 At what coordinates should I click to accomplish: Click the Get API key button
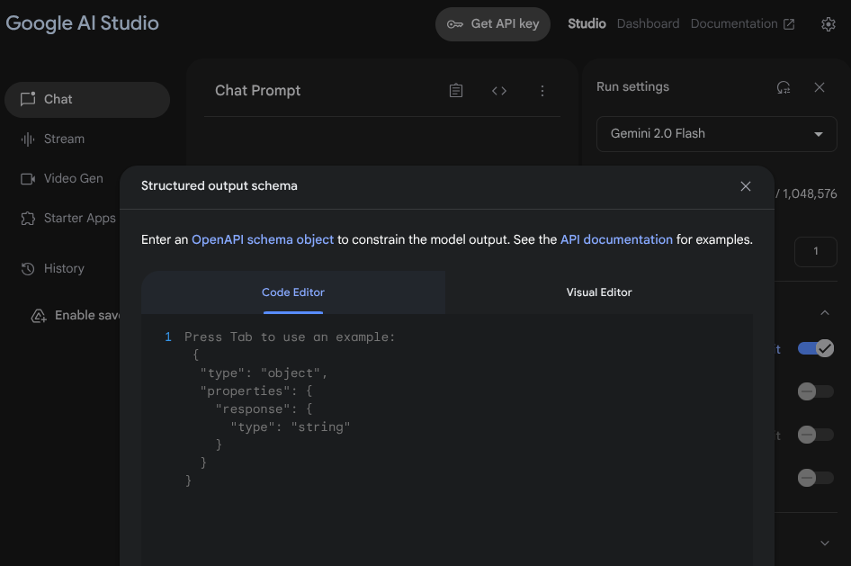coord(493,24)
